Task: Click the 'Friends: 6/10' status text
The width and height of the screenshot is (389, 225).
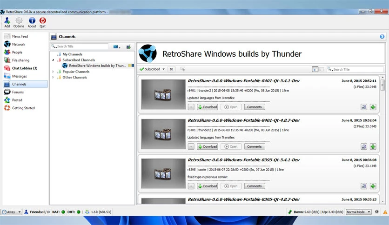Action: tap(40, 212)
